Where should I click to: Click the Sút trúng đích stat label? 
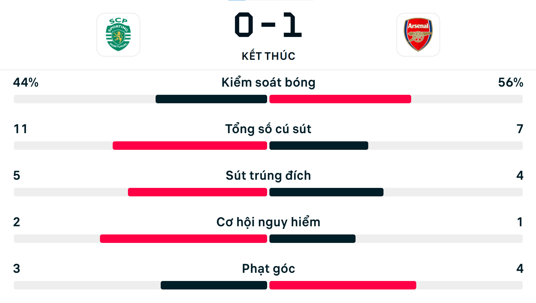[x=268, y=175]
